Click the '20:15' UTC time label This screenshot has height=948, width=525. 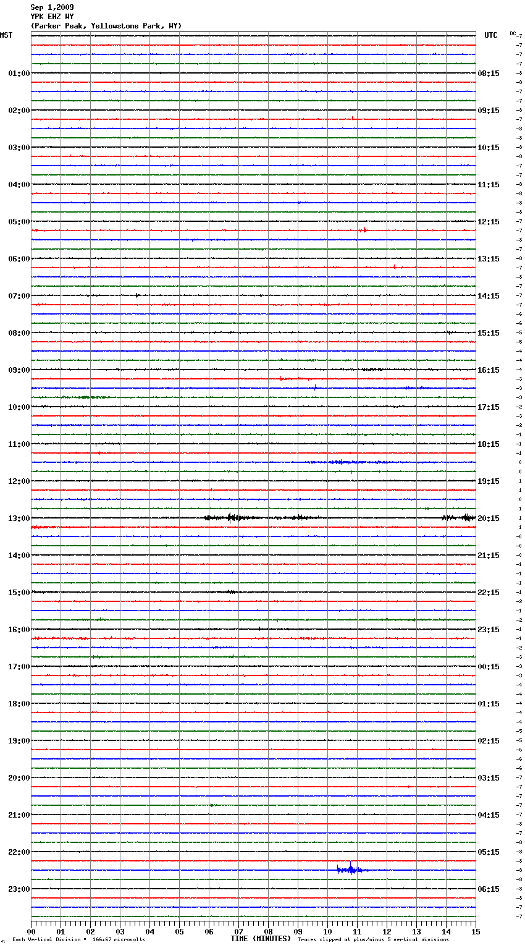(489, 518)
